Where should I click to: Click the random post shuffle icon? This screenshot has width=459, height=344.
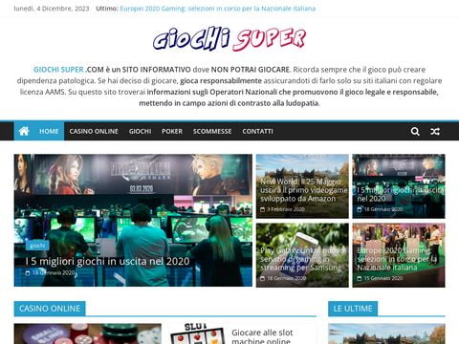435,131
